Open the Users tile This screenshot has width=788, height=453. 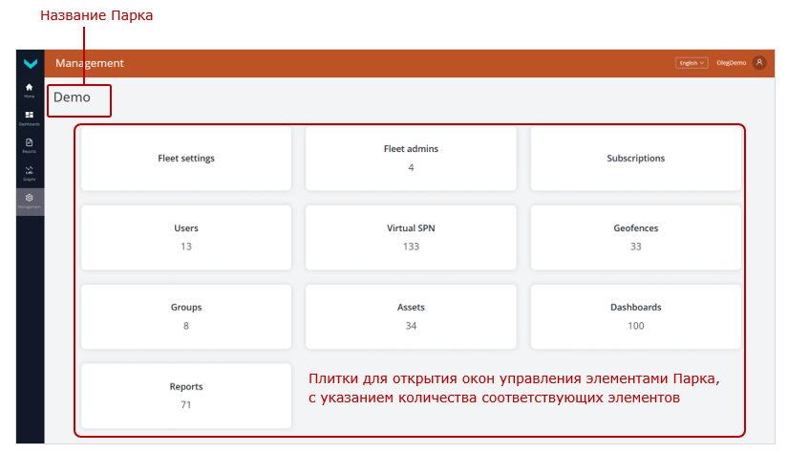click(186, 237)
